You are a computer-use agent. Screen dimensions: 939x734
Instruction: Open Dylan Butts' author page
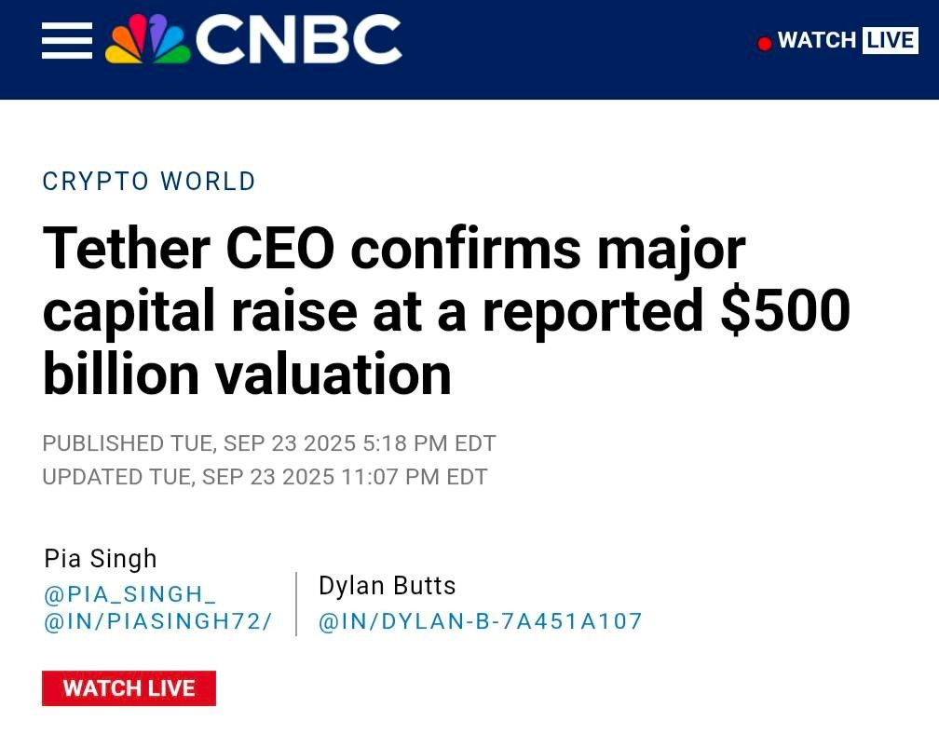point(387,586)
